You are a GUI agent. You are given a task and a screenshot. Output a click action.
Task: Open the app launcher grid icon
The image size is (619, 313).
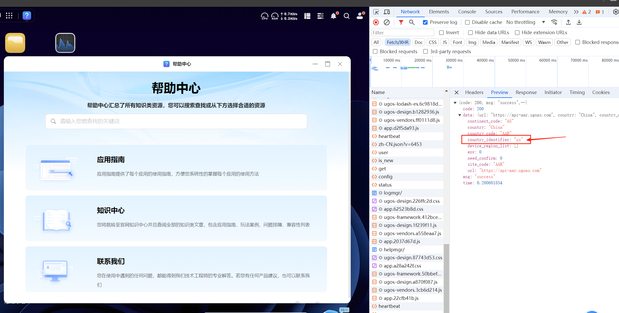click(9, 16)
